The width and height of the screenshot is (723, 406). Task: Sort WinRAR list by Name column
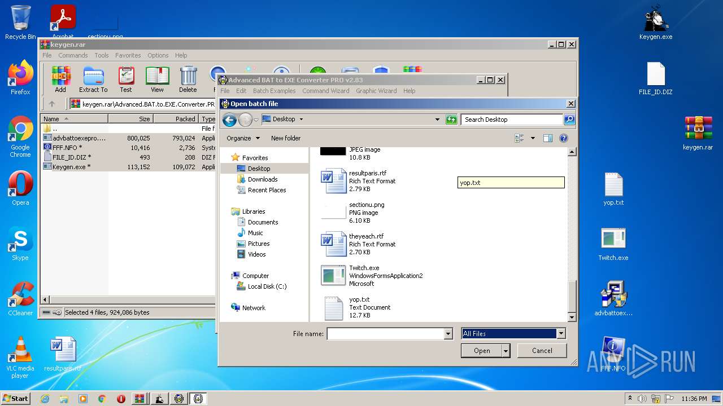[x=75, y=119]
